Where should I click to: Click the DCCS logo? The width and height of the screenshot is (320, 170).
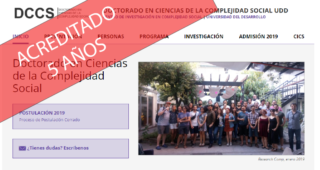(x=33, y=13)
